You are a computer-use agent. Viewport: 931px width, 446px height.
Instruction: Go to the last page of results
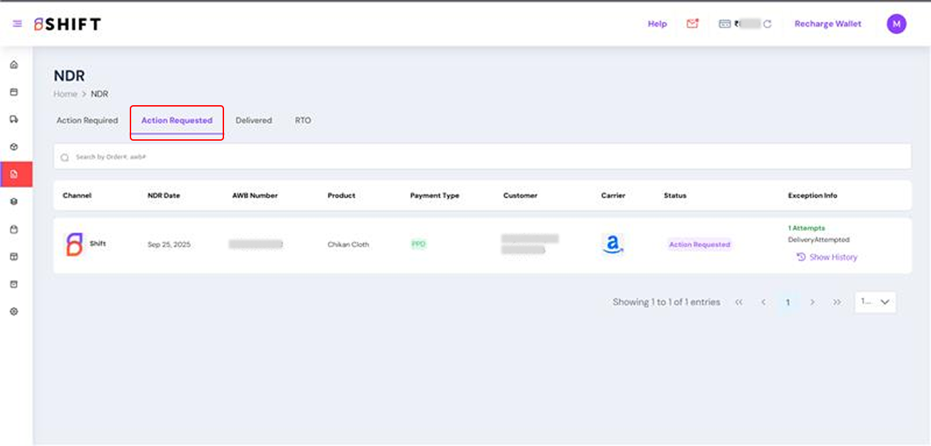(837, 302)
